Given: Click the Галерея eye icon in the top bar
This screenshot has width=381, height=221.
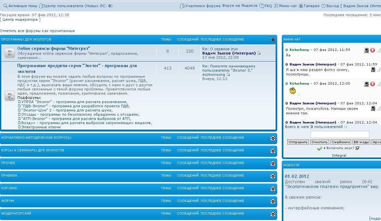Looking at the screenshot, I should pos(301,6).
